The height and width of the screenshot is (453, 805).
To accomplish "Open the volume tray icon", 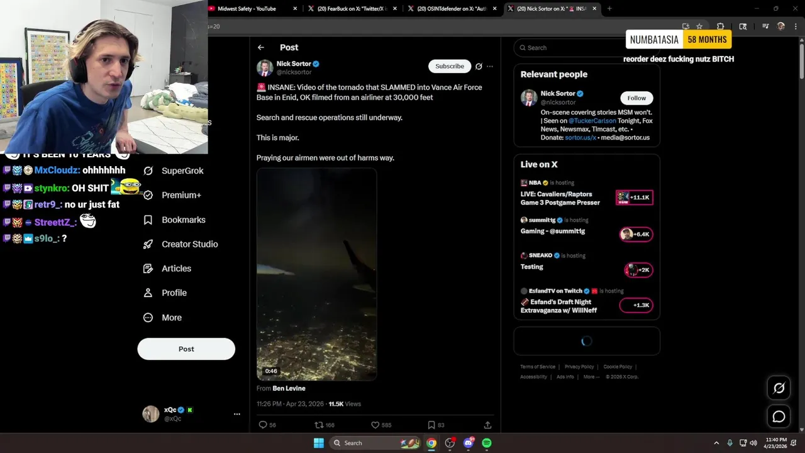I will [x=753, y=443].
